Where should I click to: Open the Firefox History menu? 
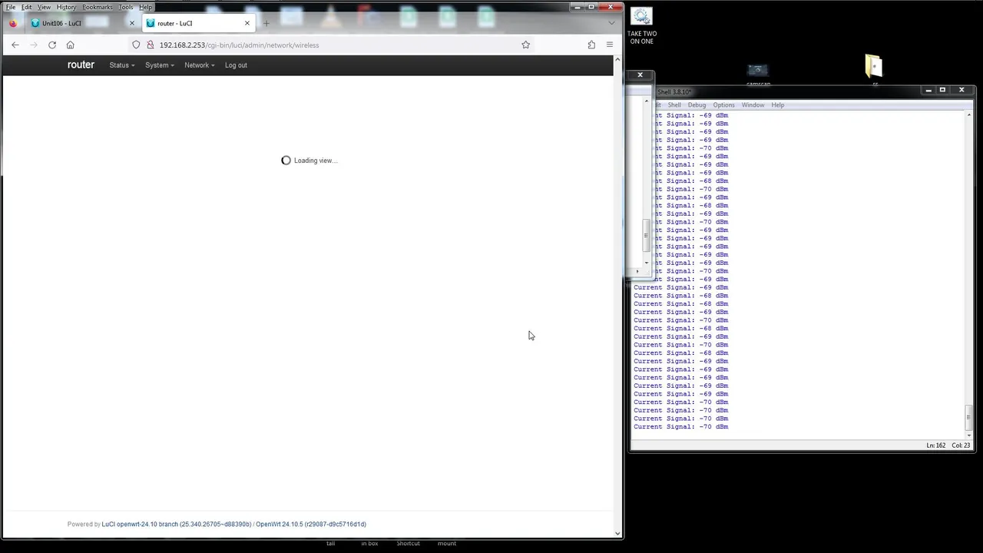[67, 7]
